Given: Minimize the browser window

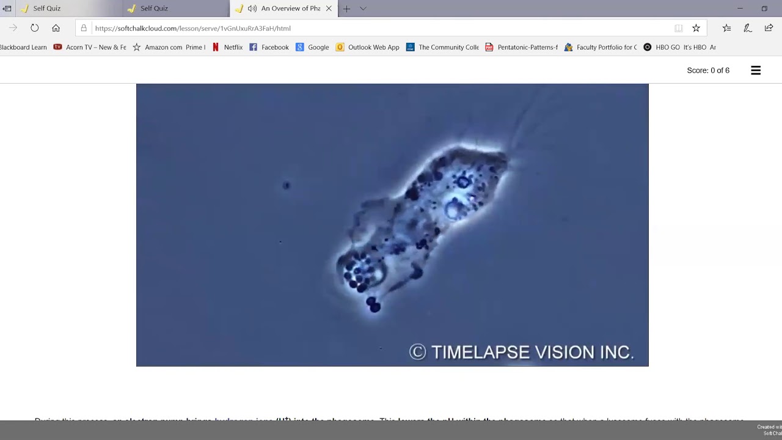Looking at the screenshot, I should point(740,9).
